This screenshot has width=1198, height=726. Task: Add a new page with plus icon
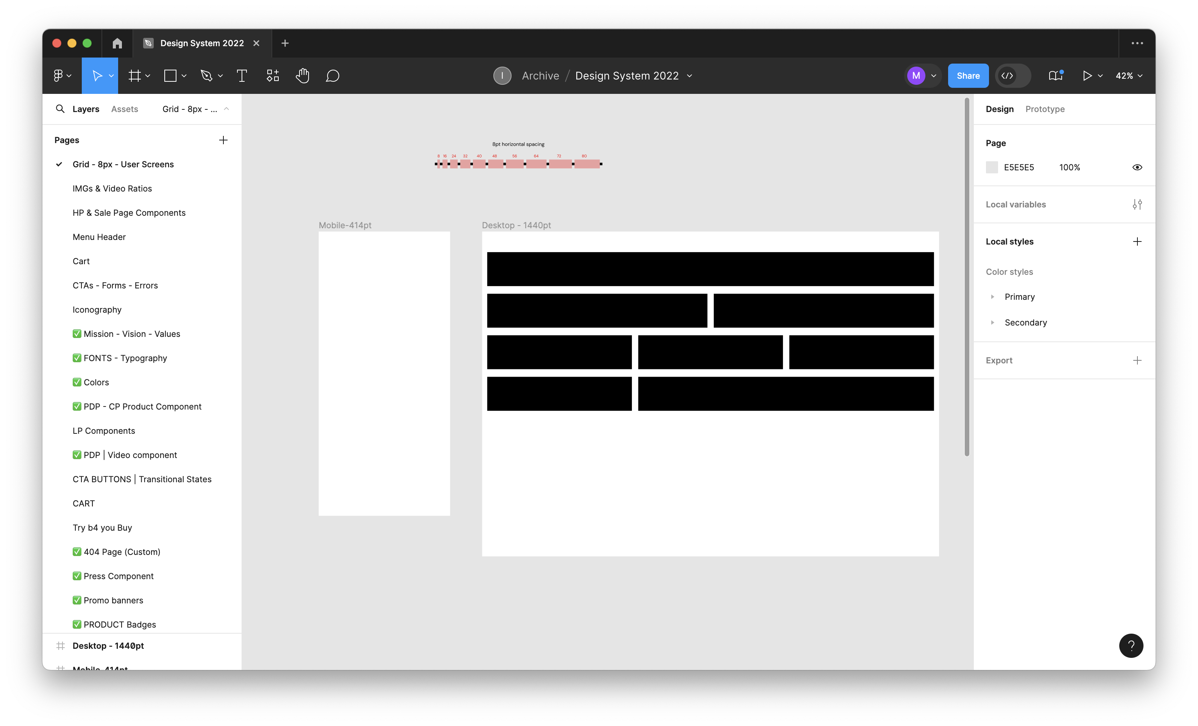pos(223,140)
